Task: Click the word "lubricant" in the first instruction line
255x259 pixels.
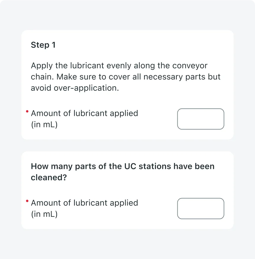Action: [87, 66]
